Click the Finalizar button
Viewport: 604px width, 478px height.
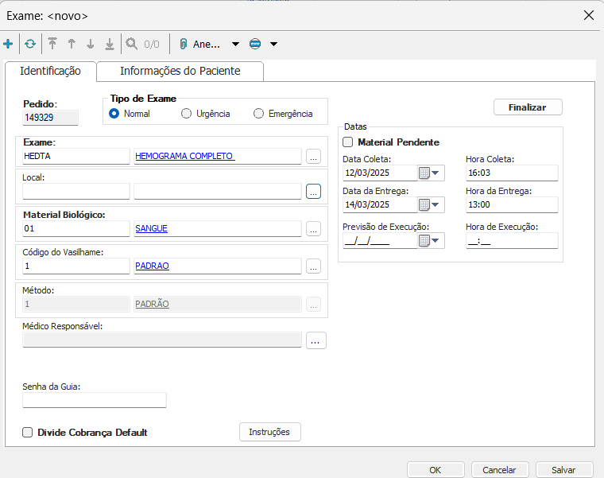528,107
